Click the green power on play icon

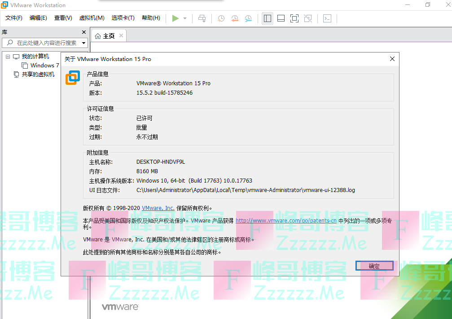pyautogui.click(x=175, y=18)
